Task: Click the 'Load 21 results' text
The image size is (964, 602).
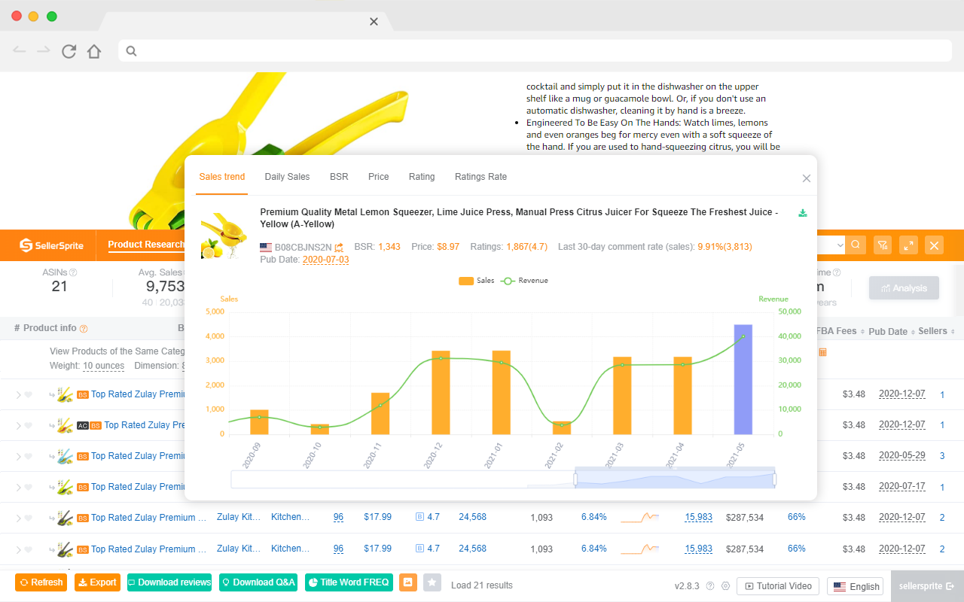Action: (x=482, y=585)
